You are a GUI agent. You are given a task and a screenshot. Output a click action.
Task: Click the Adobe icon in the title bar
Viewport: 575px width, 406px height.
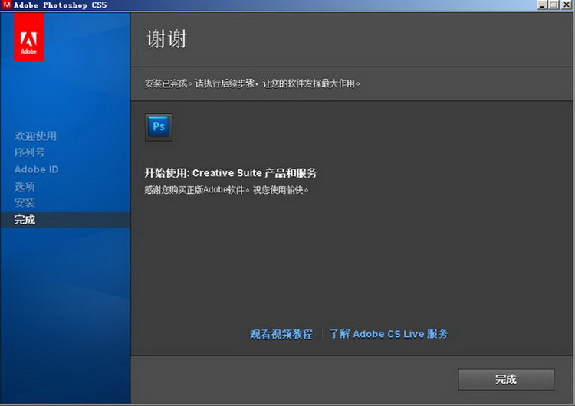tap(7, 5)
